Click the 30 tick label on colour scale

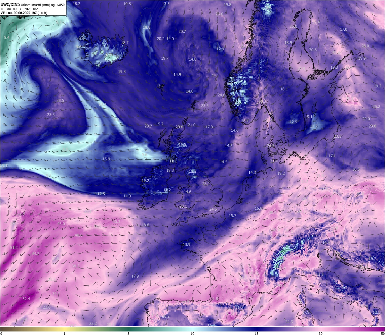[x=321, y=334]
